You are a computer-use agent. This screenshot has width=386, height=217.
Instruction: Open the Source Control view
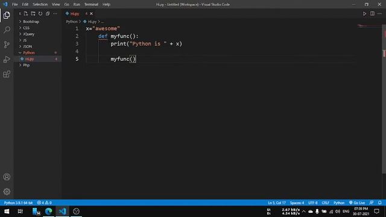7,45
